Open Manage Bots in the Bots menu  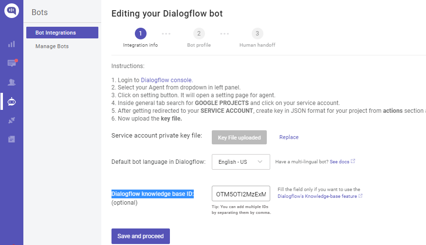(x=52, y=46)
